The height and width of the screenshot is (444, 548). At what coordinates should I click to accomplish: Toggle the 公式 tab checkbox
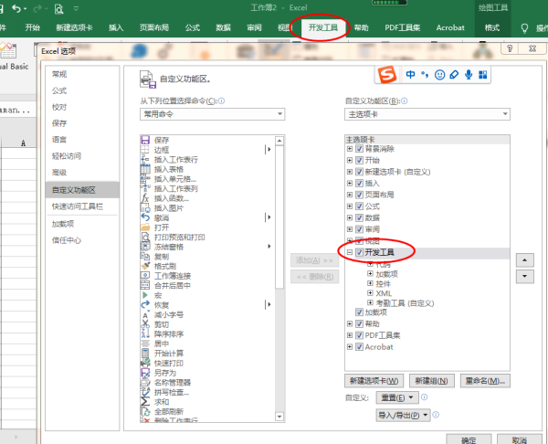[359, 206]
